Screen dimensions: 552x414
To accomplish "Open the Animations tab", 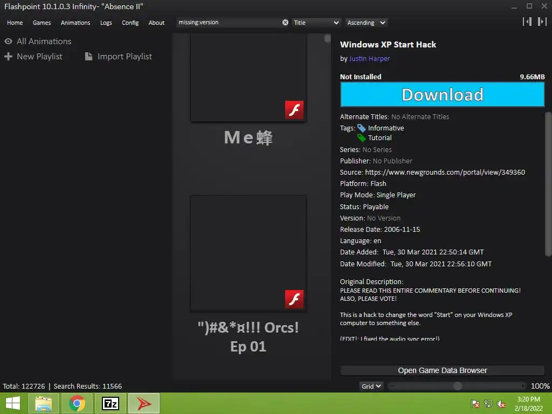I will (75, 23).
